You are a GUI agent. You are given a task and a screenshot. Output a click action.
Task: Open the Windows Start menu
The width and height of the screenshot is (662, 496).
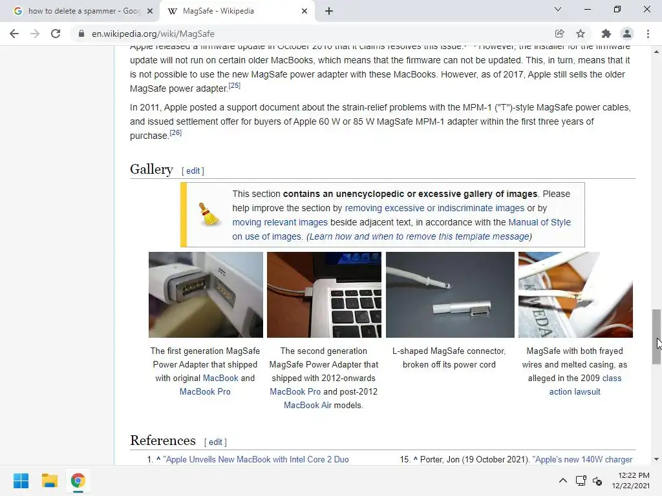point(21,480)
